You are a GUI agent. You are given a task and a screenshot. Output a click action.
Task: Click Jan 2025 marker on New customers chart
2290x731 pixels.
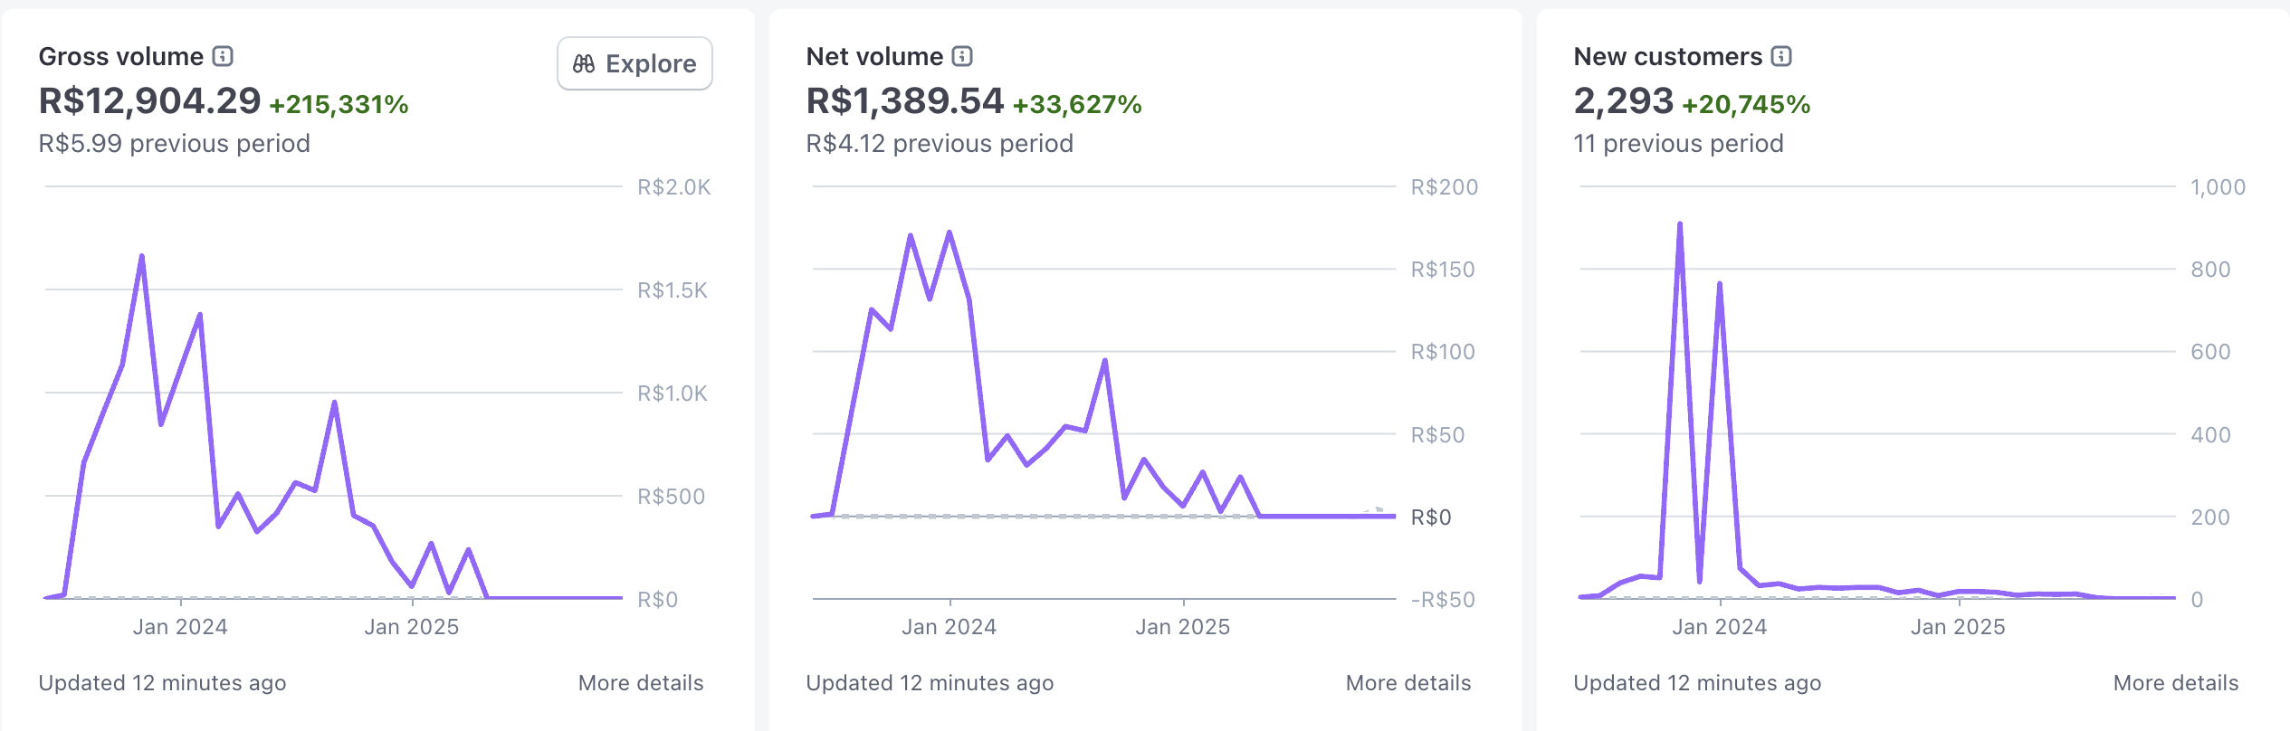1958,626
